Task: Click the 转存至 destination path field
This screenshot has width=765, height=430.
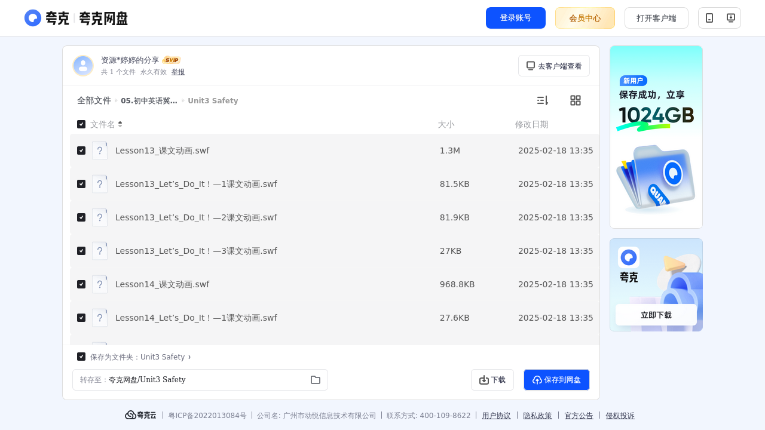Action: tap(200, 380)
